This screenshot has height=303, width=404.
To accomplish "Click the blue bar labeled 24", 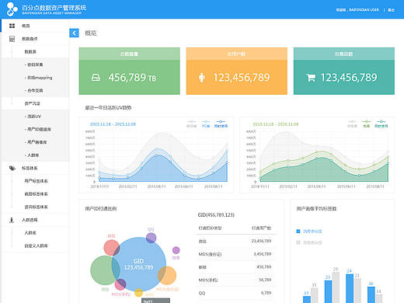I will click(350, 288).
